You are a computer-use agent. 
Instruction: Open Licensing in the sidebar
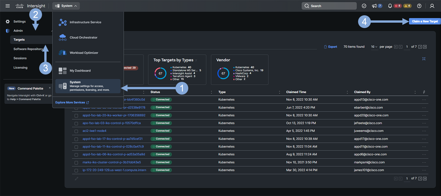pyautogui.click(x=20, y=67)
